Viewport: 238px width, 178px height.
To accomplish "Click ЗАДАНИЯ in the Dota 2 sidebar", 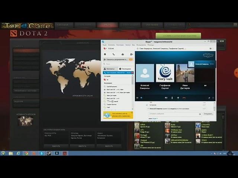I will [x=26, y=102].
